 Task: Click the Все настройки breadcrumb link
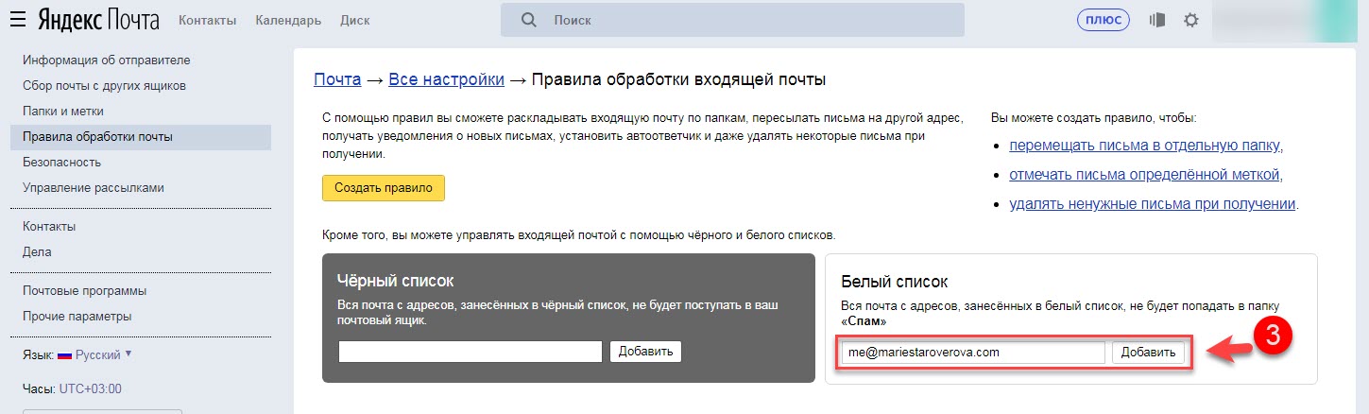pos(446,79)
